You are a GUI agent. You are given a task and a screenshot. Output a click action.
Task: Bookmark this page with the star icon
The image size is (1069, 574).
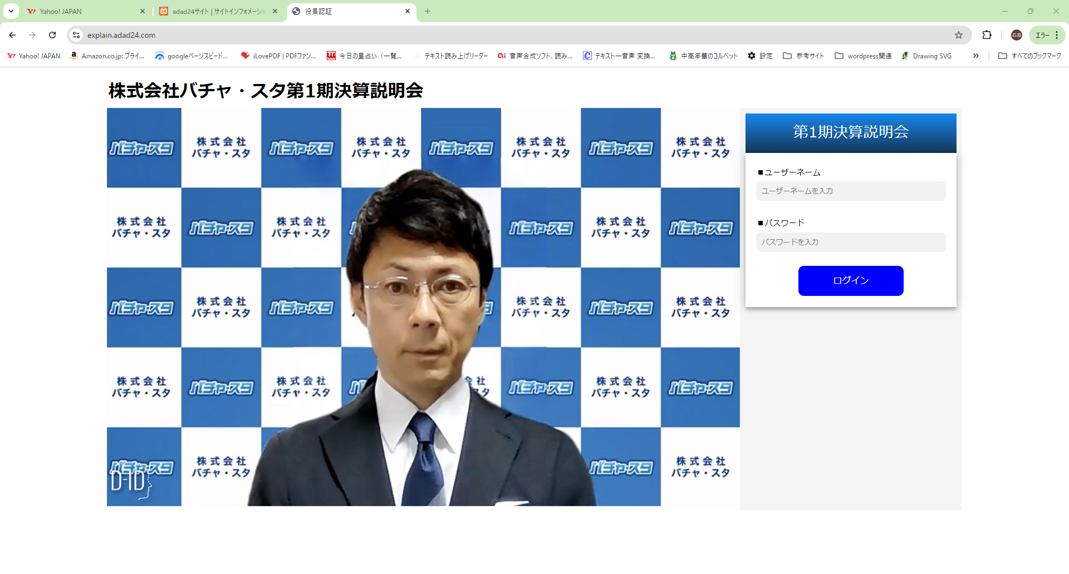959,35
